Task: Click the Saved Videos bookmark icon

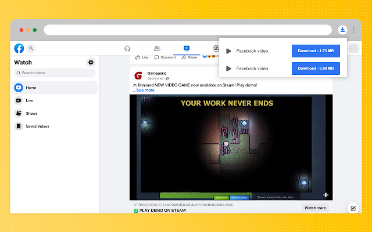Action: click(19, 126)
